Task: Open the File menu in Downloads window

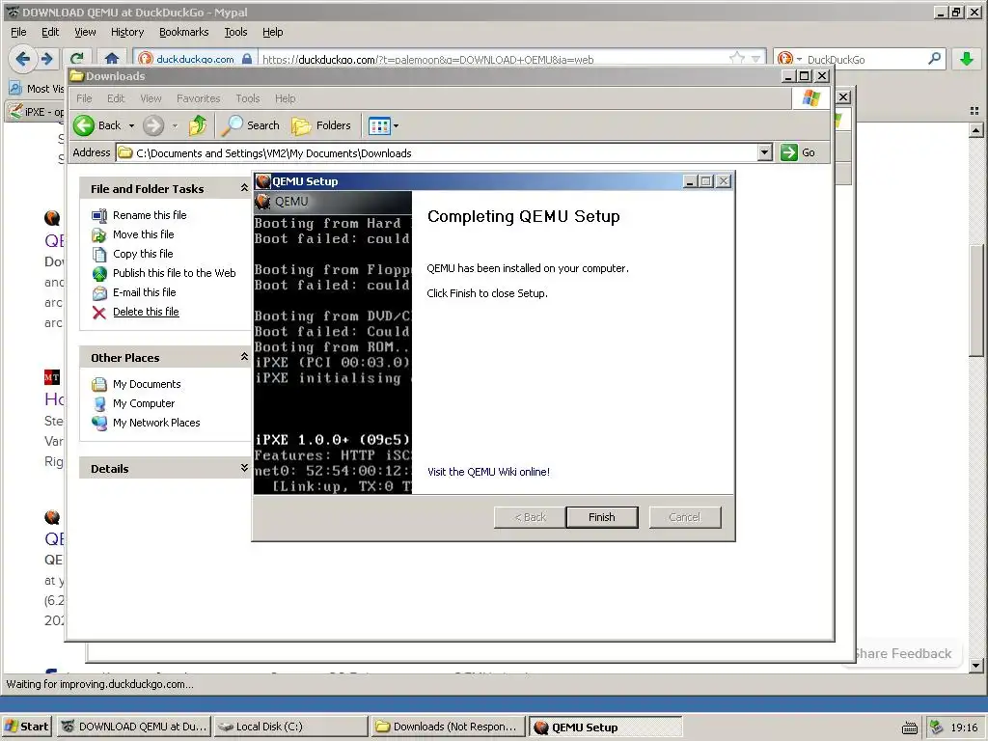Action: point(84,98)
